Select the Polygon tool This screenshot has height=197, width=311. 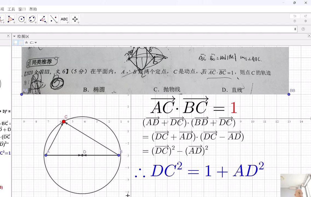(11, 19)
